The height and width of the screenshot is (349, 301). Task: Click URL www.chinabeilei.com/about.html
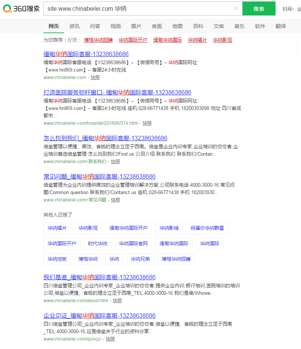[x=76, y=301]
